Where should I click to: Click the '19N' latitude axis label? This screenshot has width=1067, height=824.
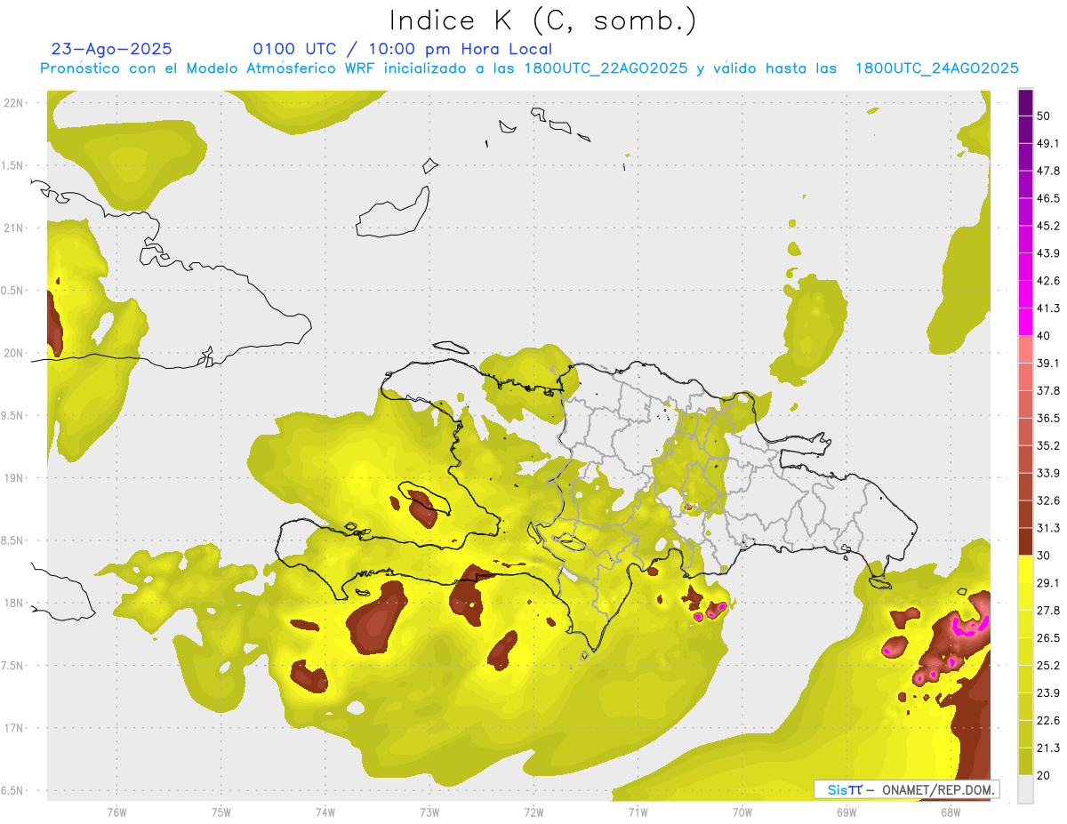coord(13,477)
